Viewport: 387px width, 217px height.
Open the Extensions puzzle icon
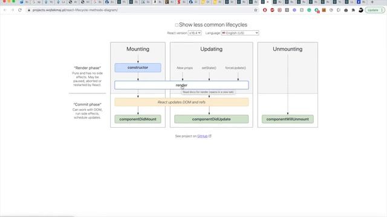(x=353, y=10)
